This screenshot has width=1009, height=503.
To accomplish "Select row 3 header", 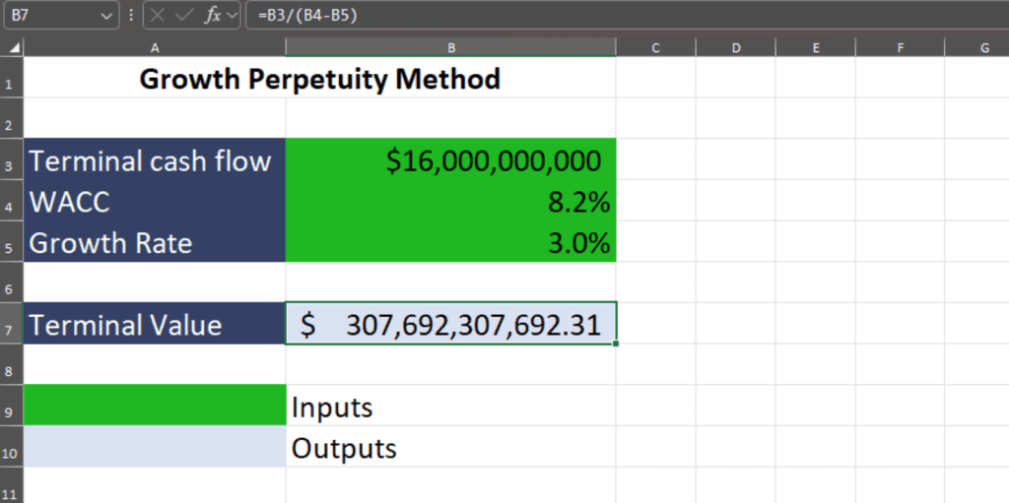I will click(x=11, y=161).
